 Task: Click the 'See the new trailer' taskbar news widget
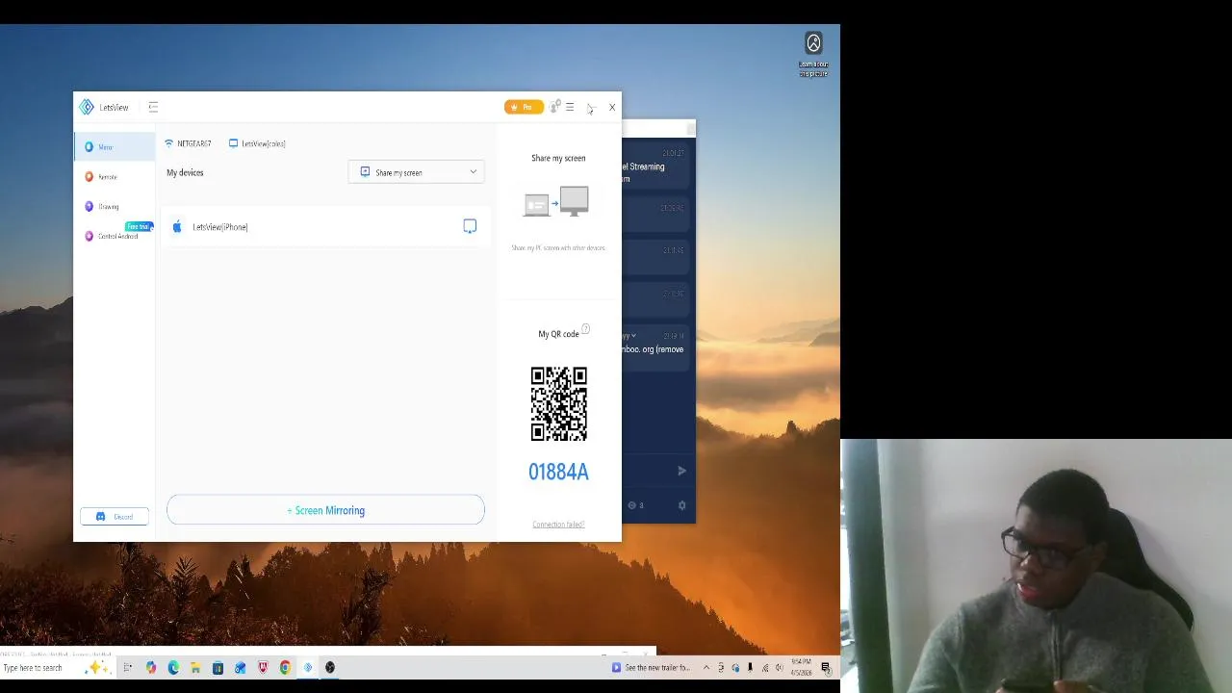click(x=652, y=668)
